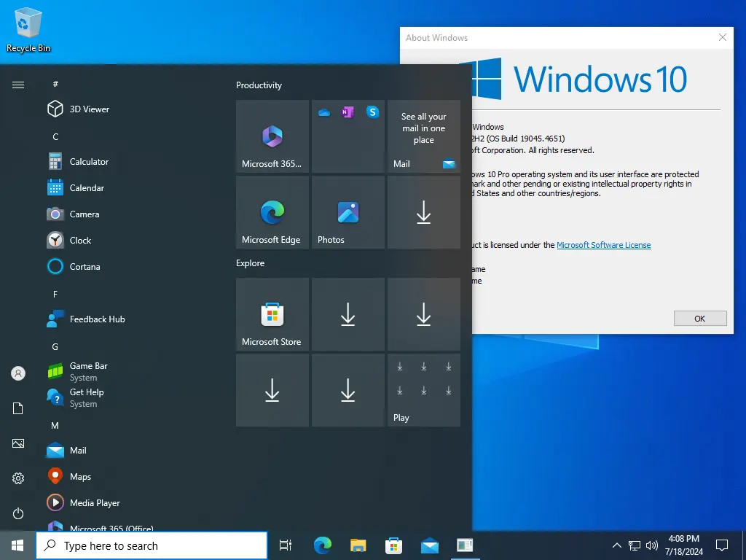Open the Microsoft Edge tile
Screen dimensions: 746x560
[272, 212]
